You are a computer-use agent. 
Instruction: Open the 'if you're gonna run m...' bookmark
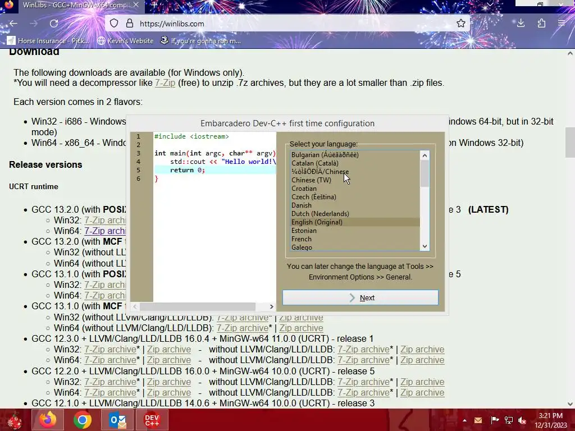coord(200,40)
